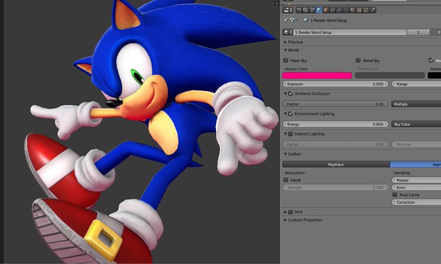Viewport: 441px width, 264px height.
Task: Open the Object Data tab (triangle mesh icon)
Action: point(346,10)
